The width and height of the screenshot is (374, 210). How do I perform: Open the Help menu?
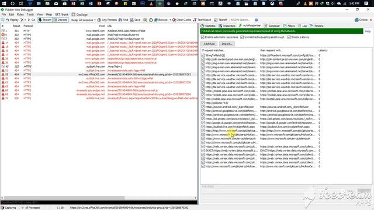(x=49, y=15)
